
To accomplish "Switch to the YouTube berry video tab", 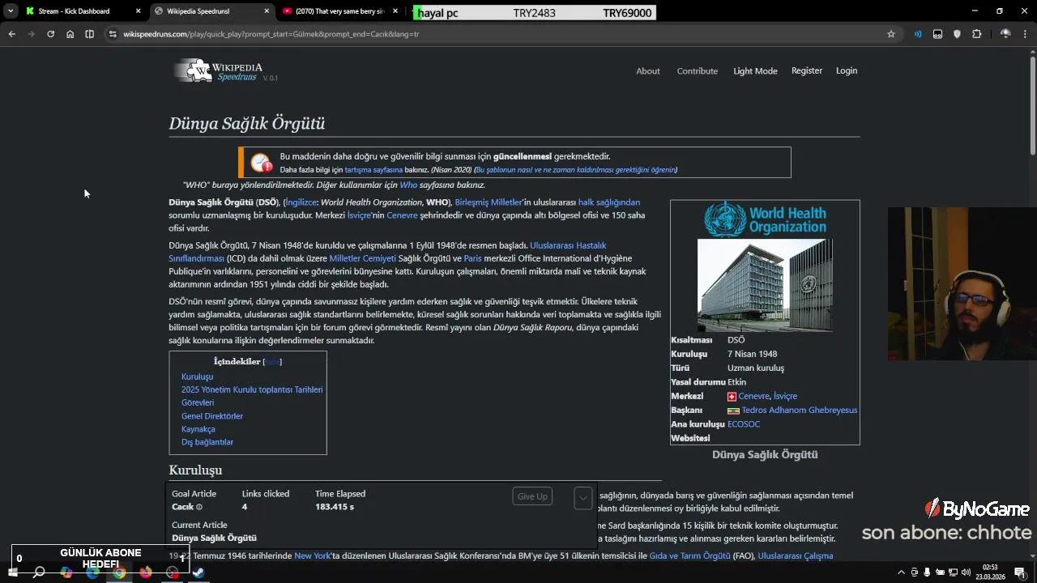I will tap(340, 11).
